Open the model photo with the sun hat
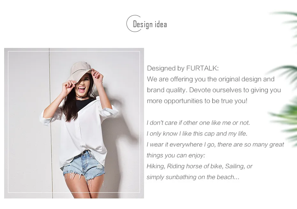The image size is (297, 209). [x=74, y=123]
